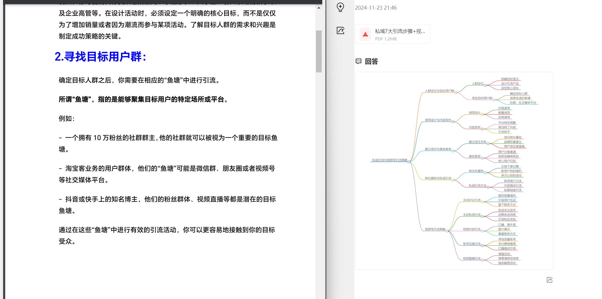Click the chat bubble icon beside 回答
The height and width of the screenshot is (299, 602).
[x=359, y=61]
